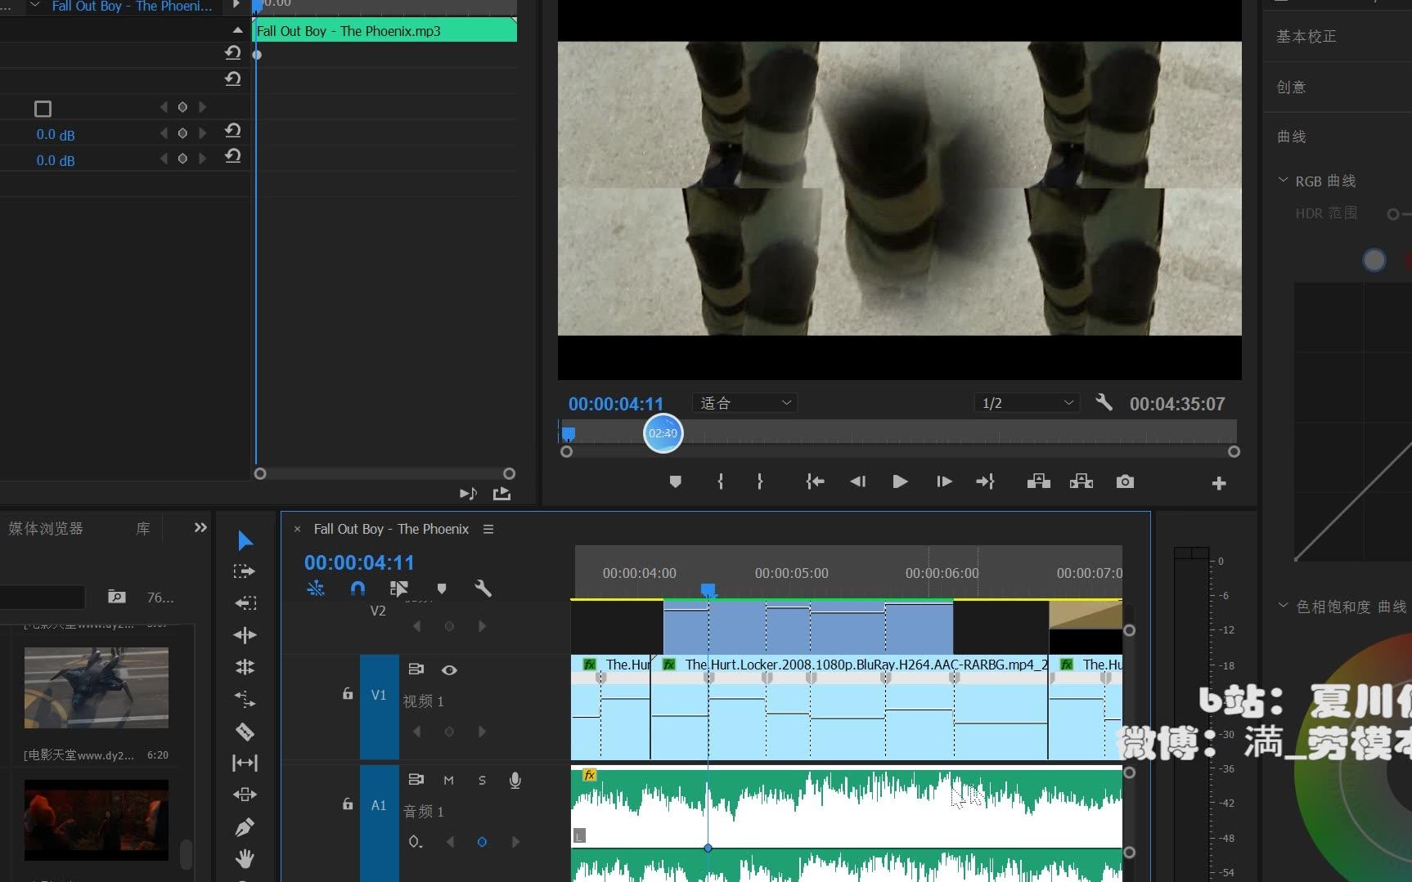1412x882 pixels.
Task: Click the Add Marker button in monitor
Action: click(x=675, y=482)
